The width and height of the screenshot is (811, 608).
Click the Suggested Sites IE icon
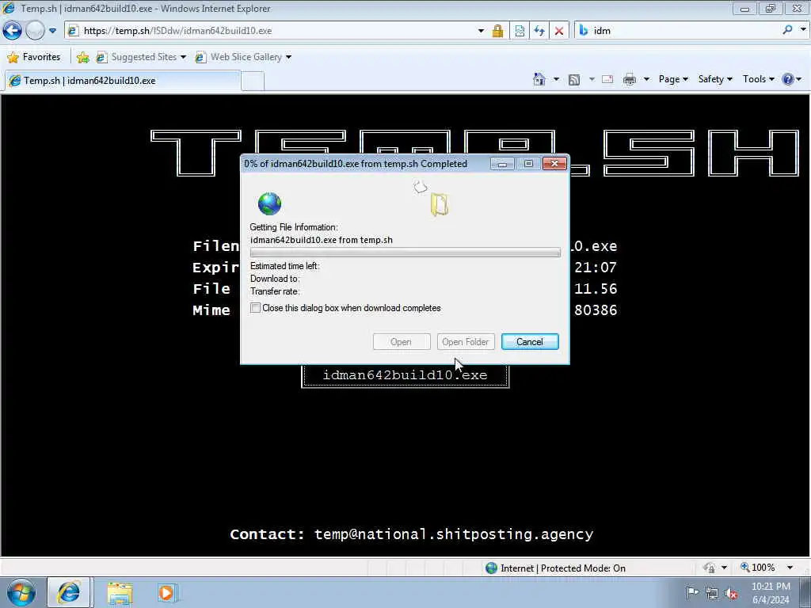[x=101, y=57]
